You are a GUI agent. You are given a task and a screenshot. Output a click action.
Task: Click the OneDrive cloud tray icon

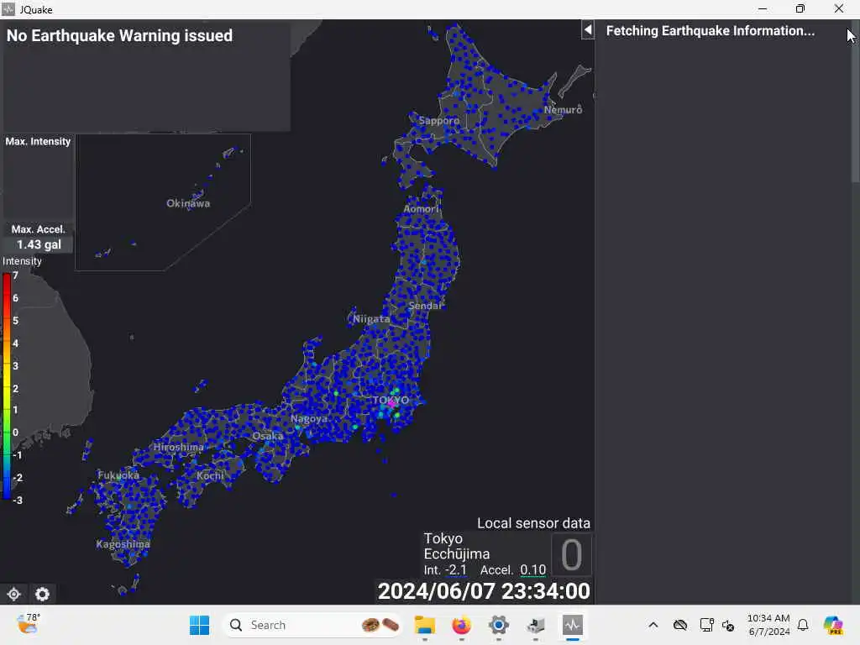click(x=680, y=625)
